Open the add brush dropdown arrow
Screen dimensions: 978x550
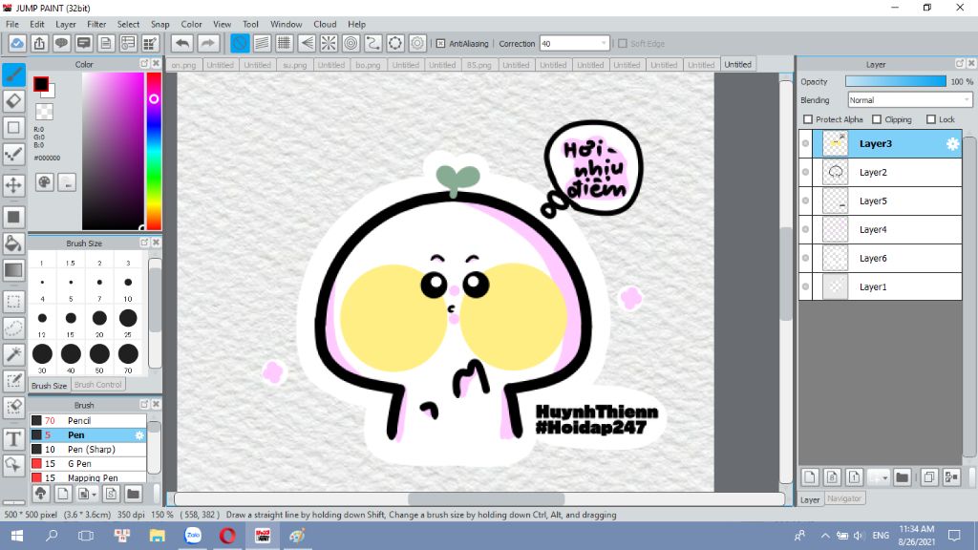click(94, 495)
